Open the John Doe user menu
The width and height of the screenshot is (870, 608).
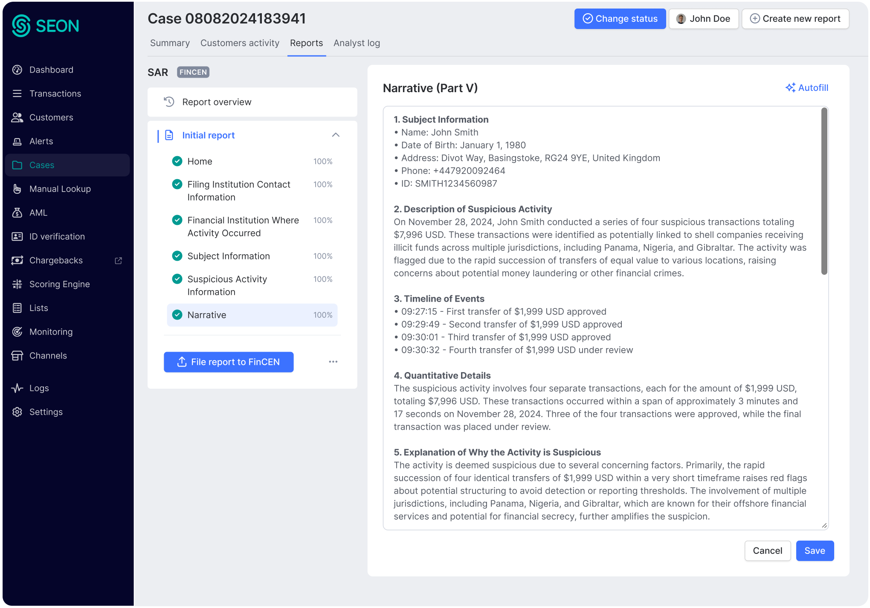click(x=703, y=18)
